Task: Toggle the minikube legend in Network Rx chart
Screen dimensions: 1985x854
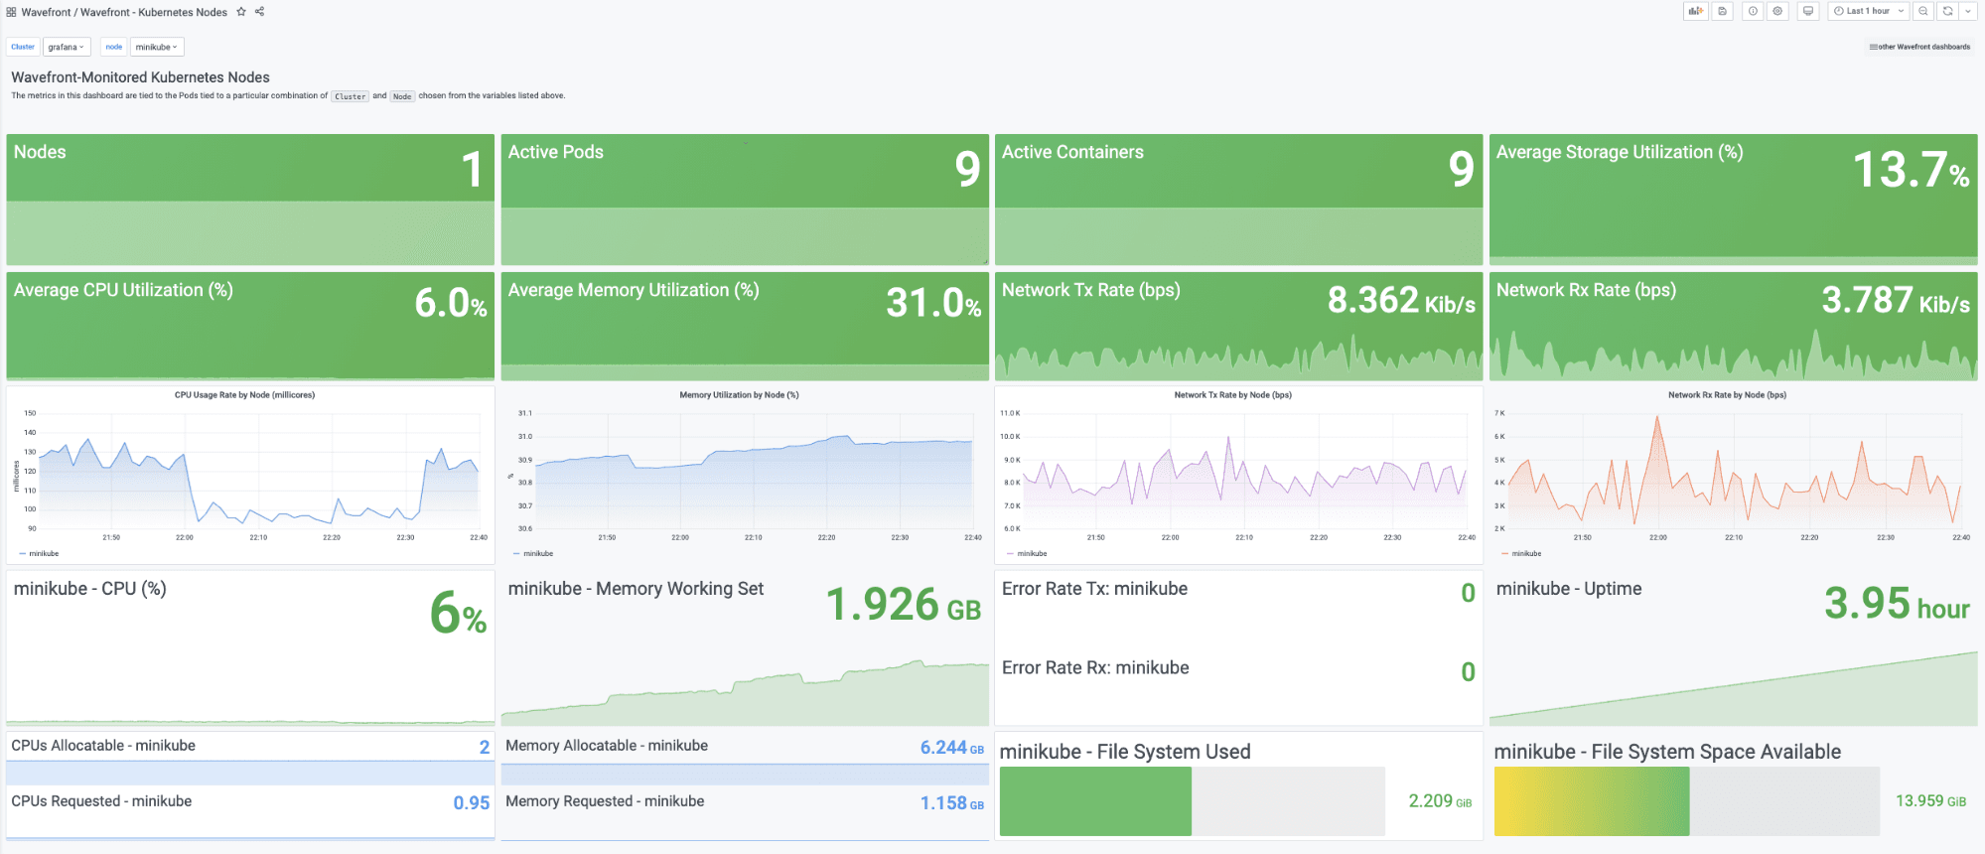Action: click(1526, 554)
